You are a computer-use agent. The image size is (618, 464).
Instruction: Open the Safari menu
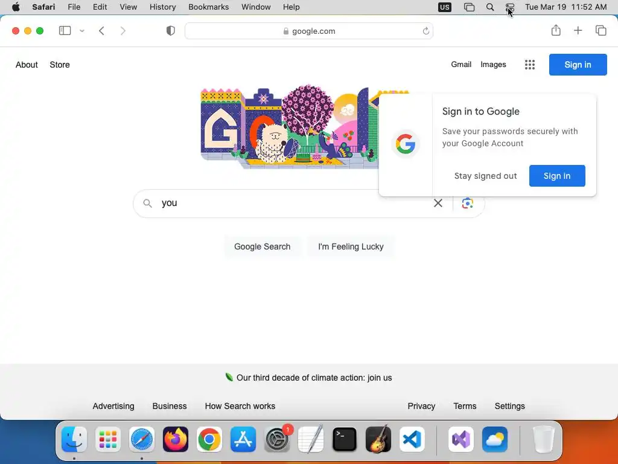tap(43, 7)
